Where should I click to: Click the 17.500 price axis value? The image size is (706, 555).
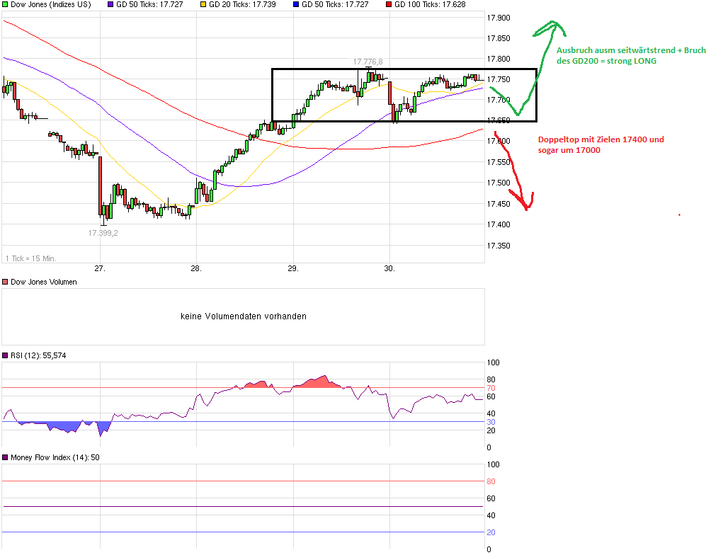pyautogui.click(x=499, y=183)
